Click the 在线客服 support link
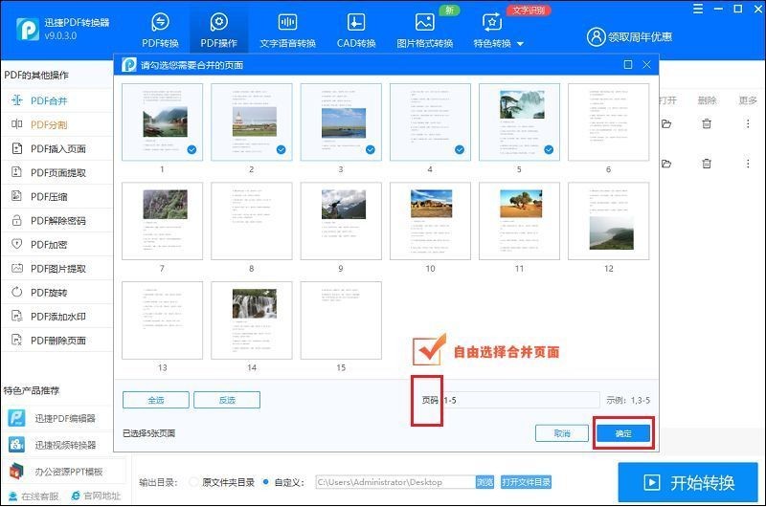The height and width of the screenshot is (507, 766). coord(34,496)
